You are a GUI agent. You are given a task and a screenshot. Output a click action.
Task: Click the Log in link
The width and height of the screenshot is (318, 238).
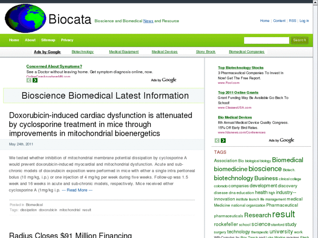304,21
